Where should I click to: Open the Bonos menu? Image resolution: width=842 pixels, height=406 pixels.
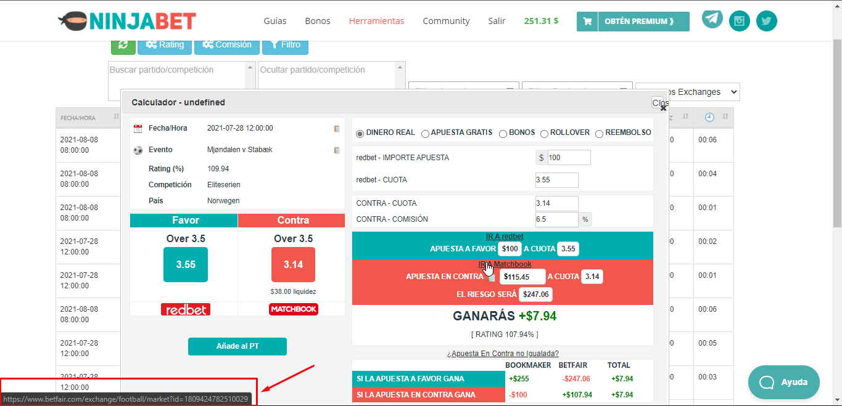318,21
